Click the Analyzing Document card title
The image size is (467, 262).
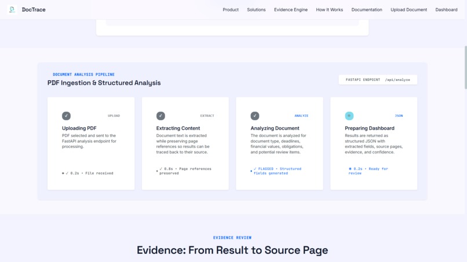click(x=275, y=128)
